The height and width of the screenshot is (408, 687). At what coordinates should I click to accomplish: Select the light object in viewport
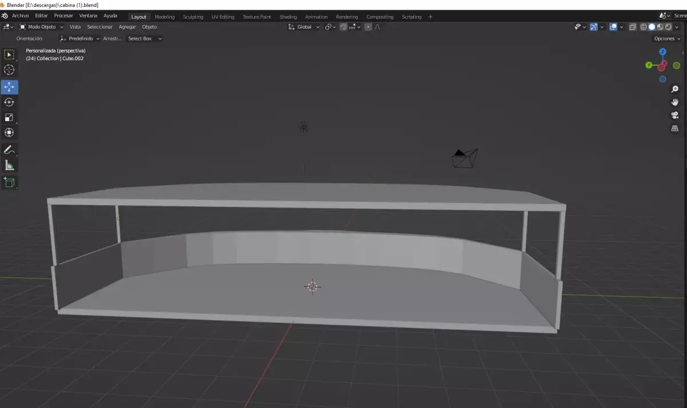303,127
